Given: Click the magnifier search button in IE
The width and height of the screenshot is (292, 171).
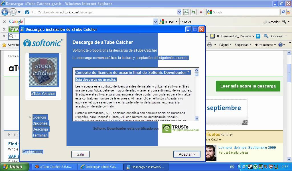Looking at the screenshot, I should tap(283, 12).
